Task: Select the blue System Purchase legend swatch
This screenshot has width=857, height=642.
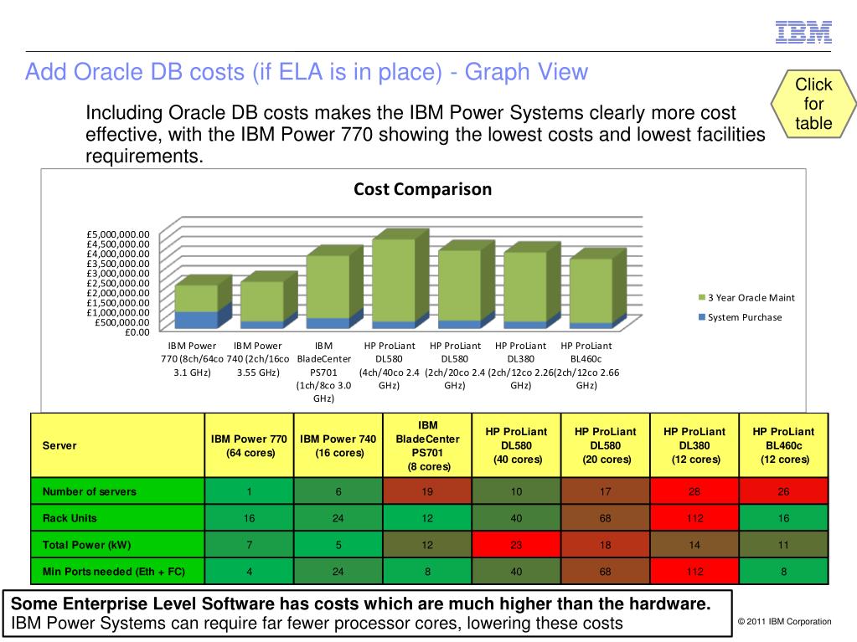Action: pos(702,317)
